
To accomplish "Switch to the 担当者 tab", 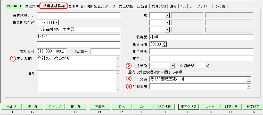I will click(142, 6).
